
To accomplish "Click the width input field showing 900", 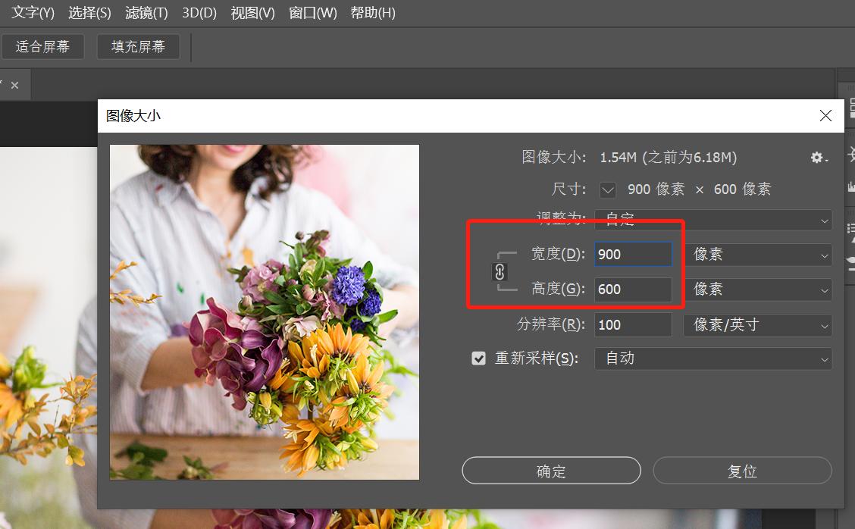I will click(633, 254).
